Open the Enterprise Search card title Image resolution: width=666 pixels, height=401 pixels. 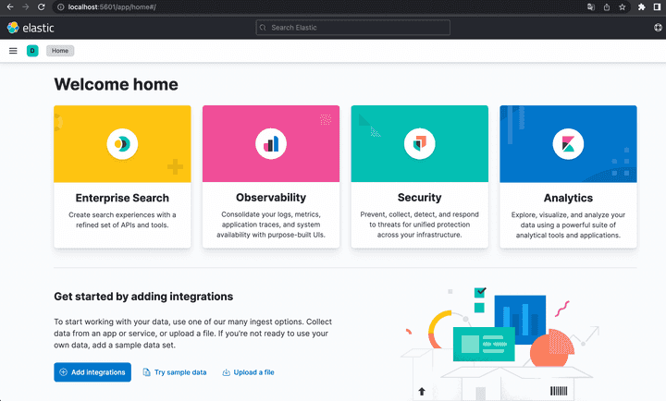(x=122, y=198)
